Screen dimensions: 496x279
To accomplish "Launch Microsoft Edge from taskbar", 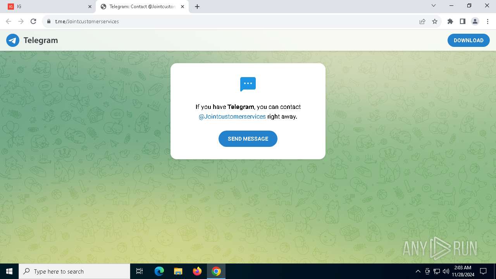I will point(159,271).
